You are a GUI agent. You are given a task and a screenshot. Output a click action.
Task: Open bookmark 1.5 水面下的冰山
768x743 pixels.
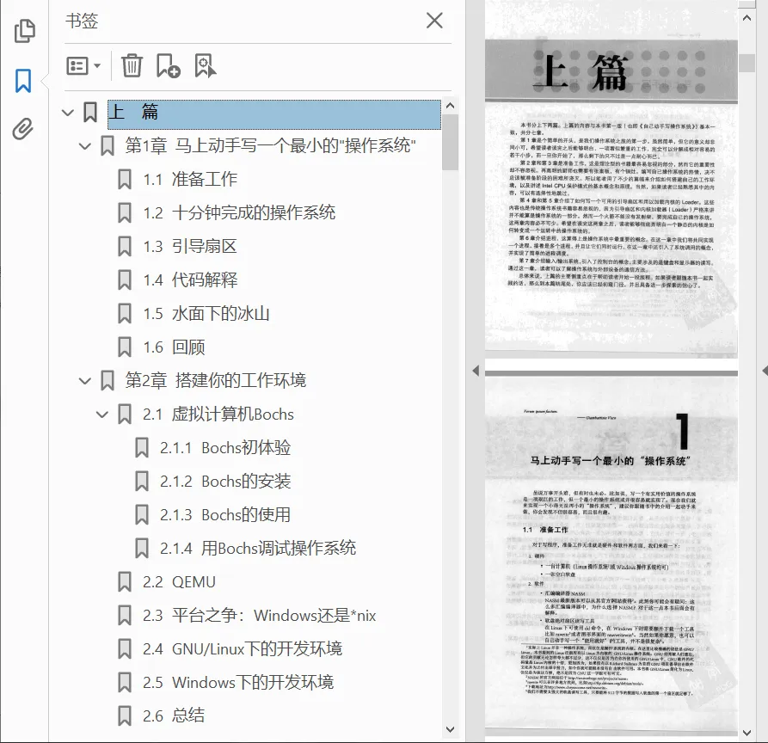[x=206, y=314]
